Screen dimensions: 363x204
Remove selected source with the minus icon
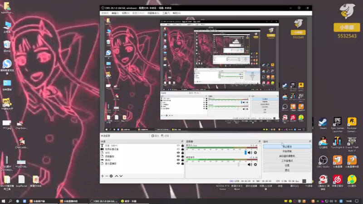pyautogui.click(x=107, y=176)
